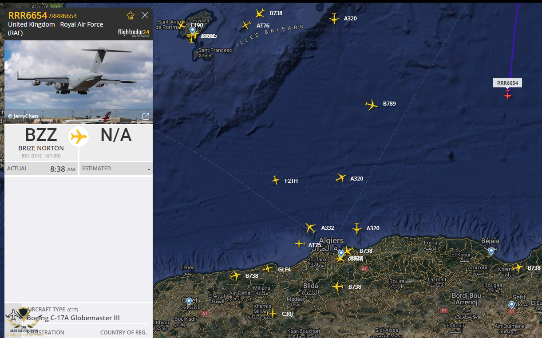Select the C30J aircraft icon
Image resolution: width=542 pixels, height=338 pixels.
(x=273, y=313)
